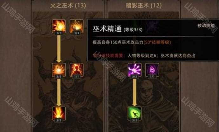Choose the fire nova skill in middle row
219x132 pixels.
tap(59, 70)
